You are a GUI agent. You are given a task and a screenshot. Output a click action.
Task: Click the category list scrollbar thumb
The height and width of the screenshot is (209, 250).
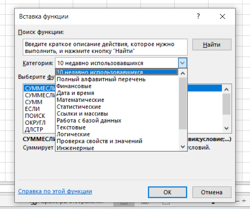click(x=183, y=103)
